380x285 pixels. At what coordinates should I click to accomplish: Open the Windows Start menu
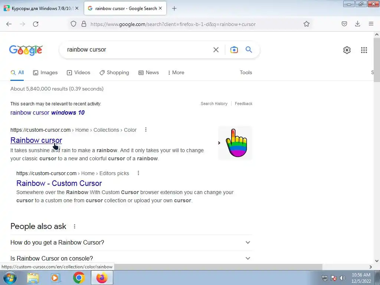[10, 278]
